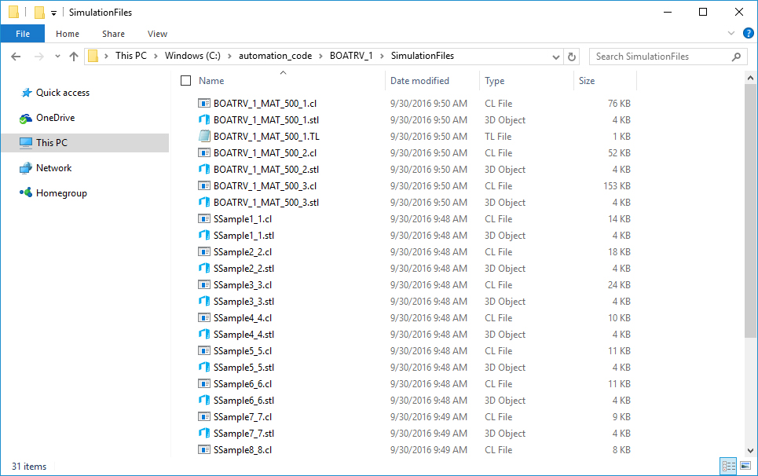Click the up-one-level arrow icon
Viewport: 758px width, 476px height.
[74, 56]
